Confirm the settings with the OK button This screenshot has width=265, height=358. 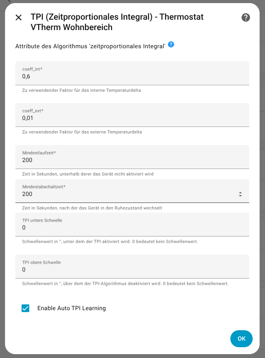tap(241, 339)
